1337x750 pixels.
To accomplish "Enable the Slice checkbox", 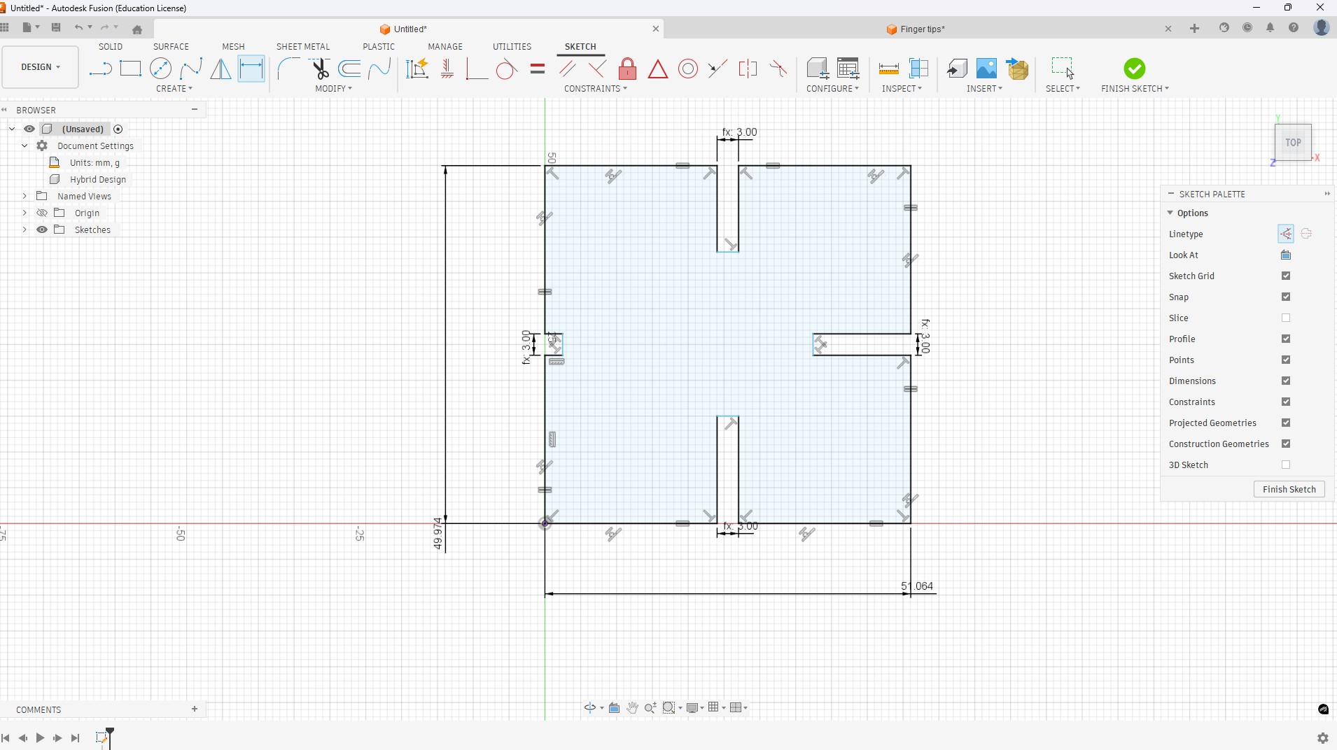I will tap(1286, 318).
